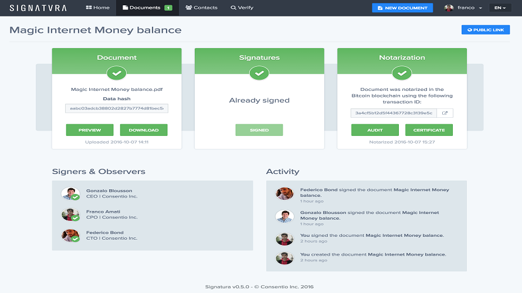The width and height of the screenshot is (522, 293).
Task: Click avatar beside 'You created the document'
Action: [284, 258]
